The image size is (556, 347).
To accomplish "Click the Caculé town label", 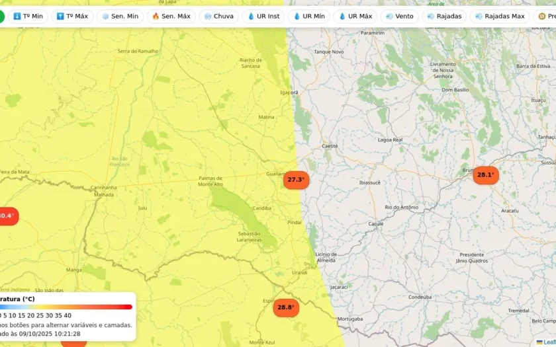I will click(x=375, y=224).
